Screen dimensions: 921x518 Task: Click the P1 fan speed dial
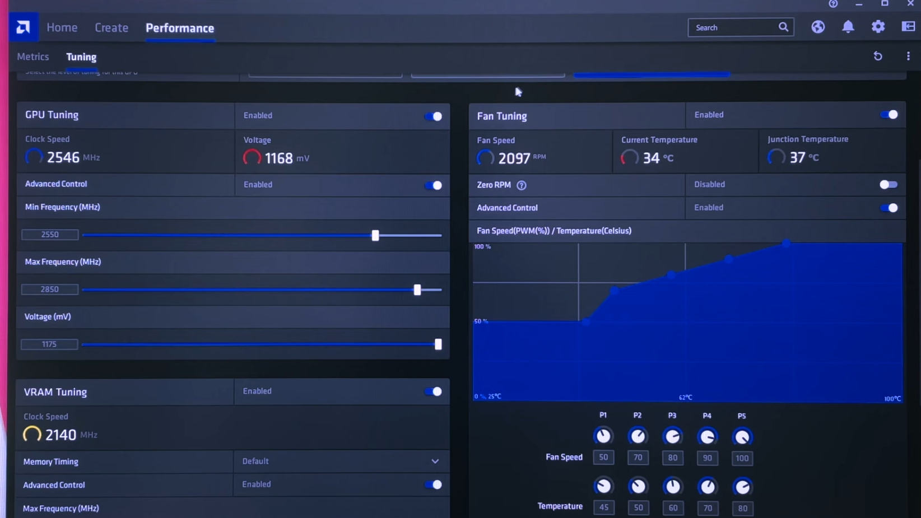tap(603, 436)
